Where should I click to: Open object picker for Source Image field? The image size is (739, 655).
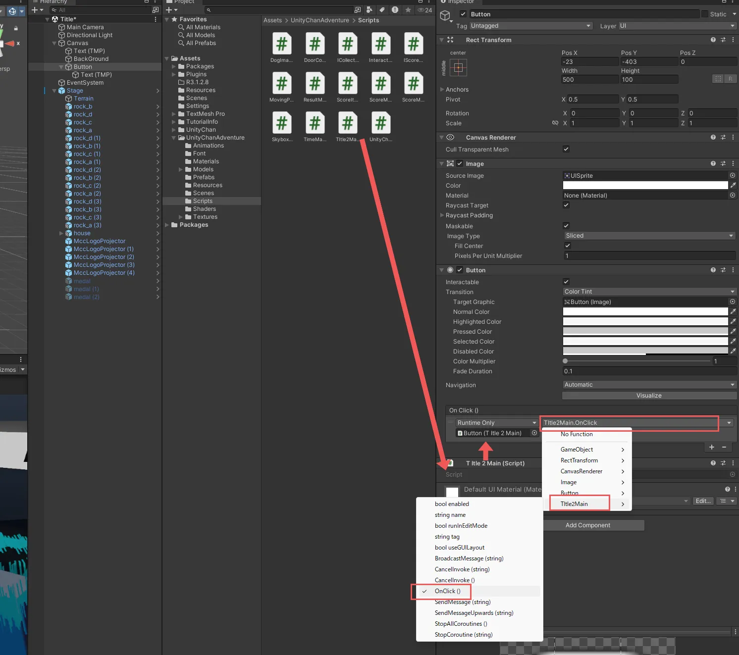tap(732, 176)
